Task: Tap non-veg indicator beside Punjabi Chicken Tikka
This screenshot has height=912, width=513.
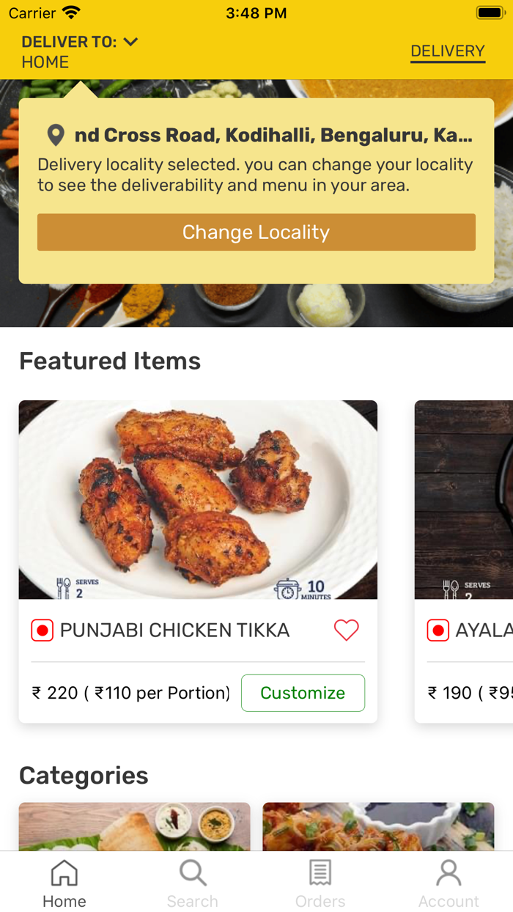Action: 43,630
